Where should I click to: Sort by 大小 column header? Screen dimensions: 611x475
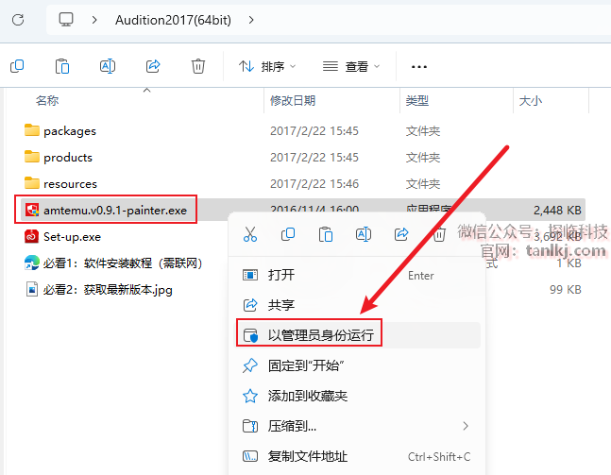click(531, 101)
